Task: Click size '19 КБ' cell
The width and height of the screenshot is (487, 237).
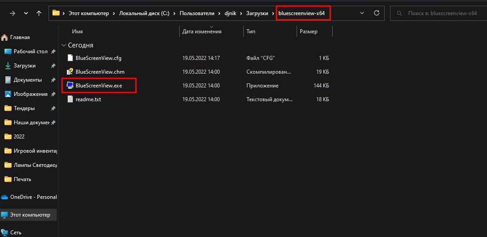Action: point(323,72)
